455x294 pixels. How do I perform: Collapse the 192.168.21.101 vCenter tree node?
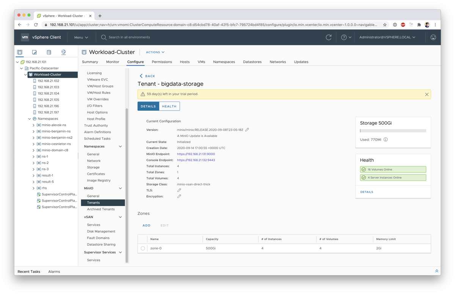point(17,62)
